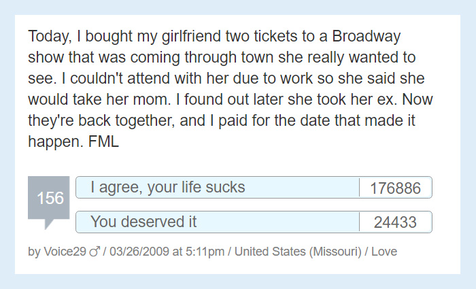The height and width of the screenshot is (289, 476).
Task: Click the word "Broadway" in the story
Action: (x=367, y=36)
